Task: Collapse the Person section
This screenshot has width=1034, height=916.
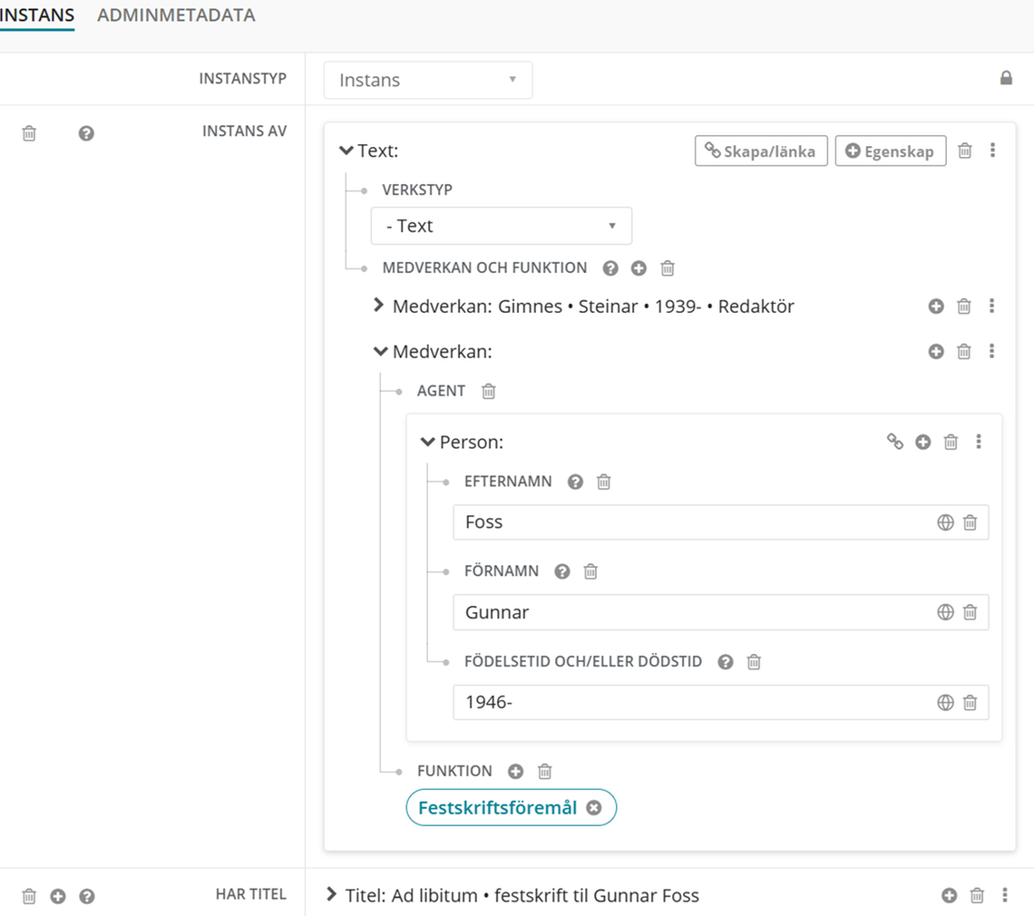Action: (427, 443)
